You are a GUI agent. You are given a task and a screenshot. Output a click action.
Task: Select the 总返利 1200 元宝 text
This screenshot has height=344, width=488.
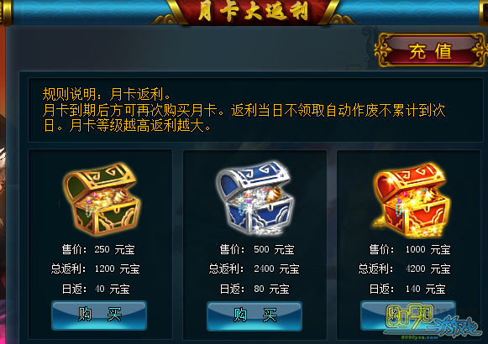point(96,268)
